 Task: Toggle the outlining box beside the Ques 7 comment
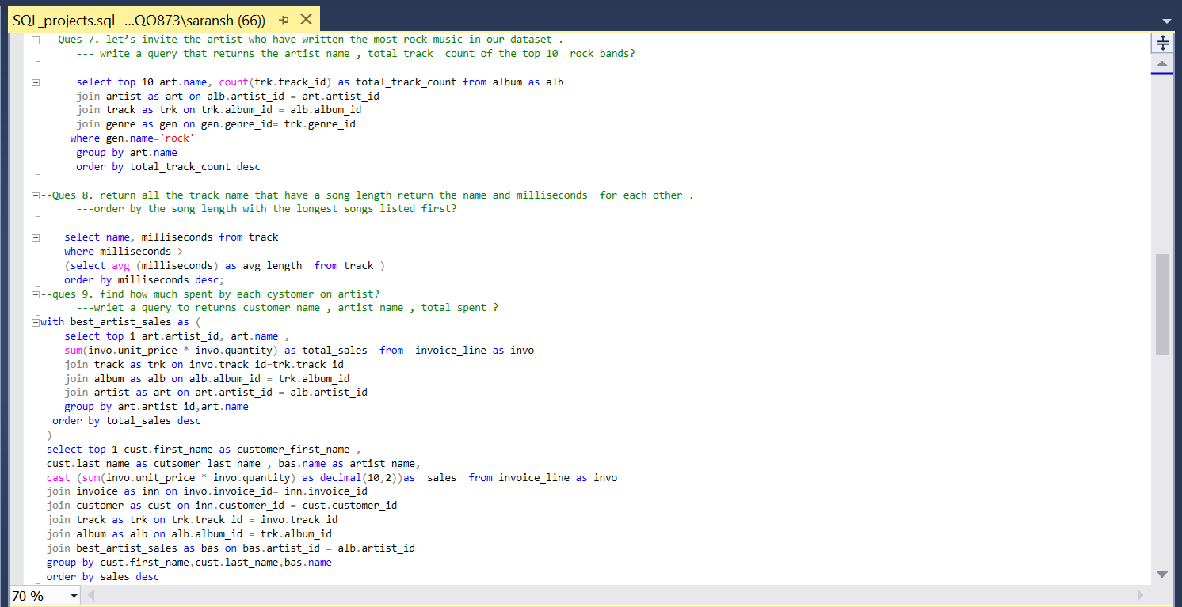(35, 39)
